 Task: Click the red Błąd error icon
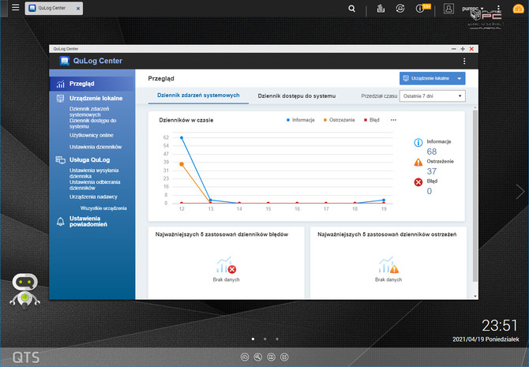(418, 182)
